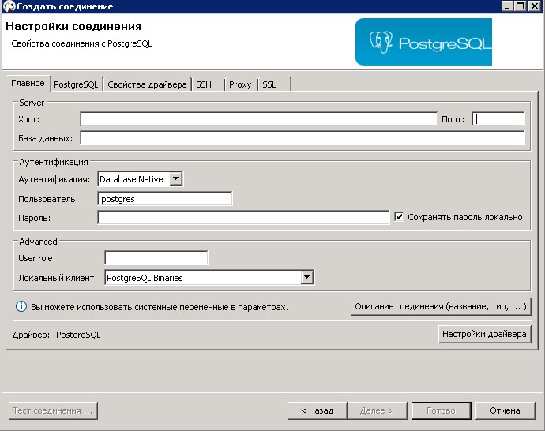Click the Драйвер: PostgreSQL label text

[56, 335]
